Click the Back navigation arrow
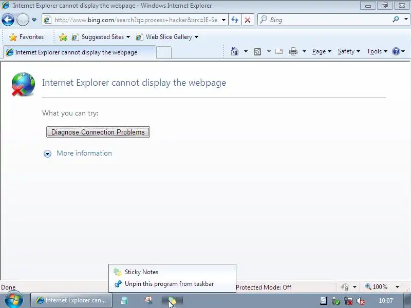The image size is (411, 308). tap(8, 20)
